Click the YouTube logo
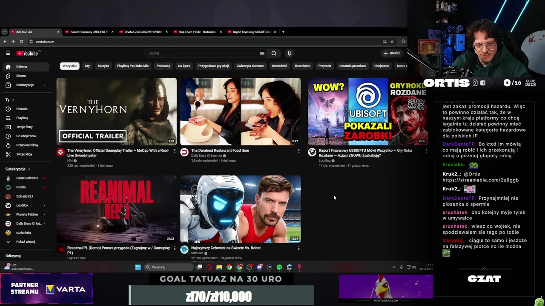Screen dimensions: 545x306 tap(27, 53)
